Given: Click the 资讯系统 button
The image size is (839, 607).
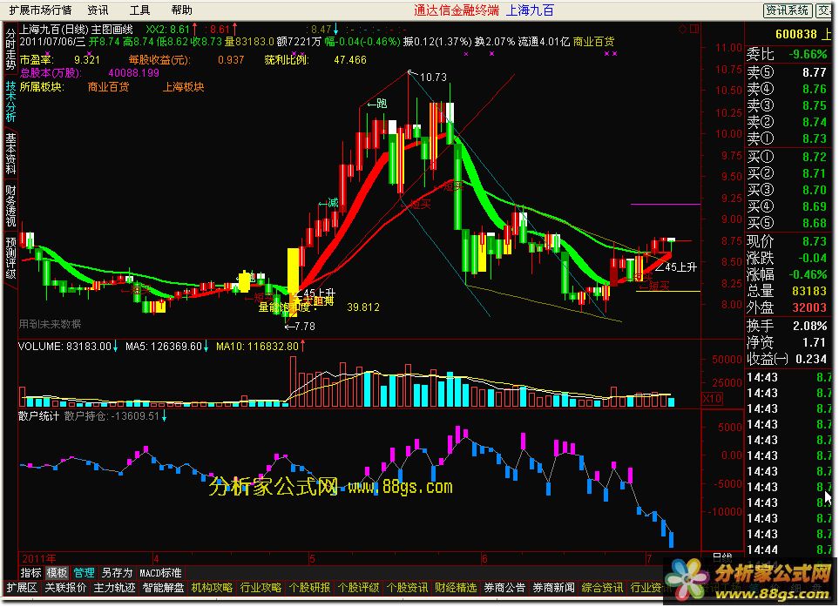Looking at the screenshot, I should coord(787,10).
